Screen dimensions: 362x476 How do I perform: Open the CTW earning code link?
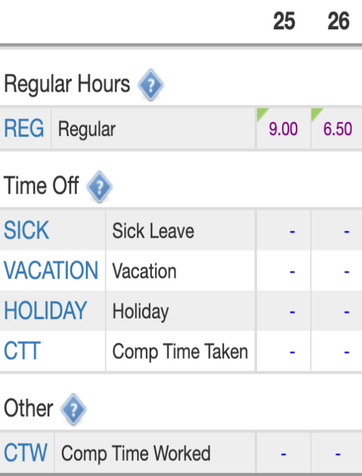click(x=26, y=452)
